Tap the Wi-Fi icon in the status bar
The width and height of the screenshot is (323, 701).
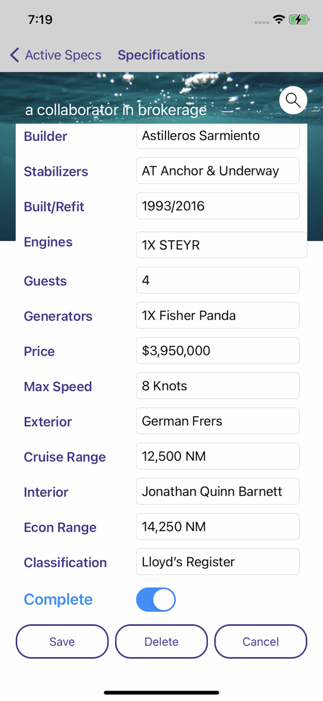coord(279,20)
